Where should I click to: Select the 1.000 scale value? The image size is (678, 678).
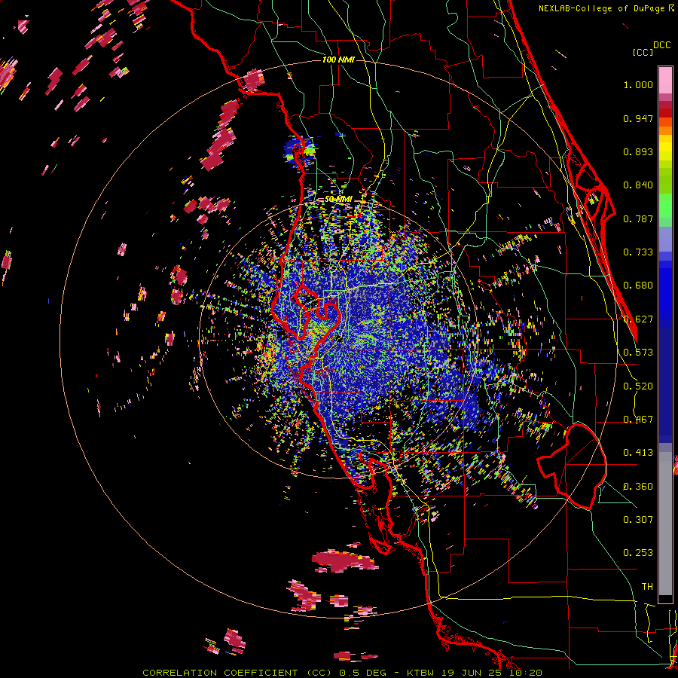638,84
